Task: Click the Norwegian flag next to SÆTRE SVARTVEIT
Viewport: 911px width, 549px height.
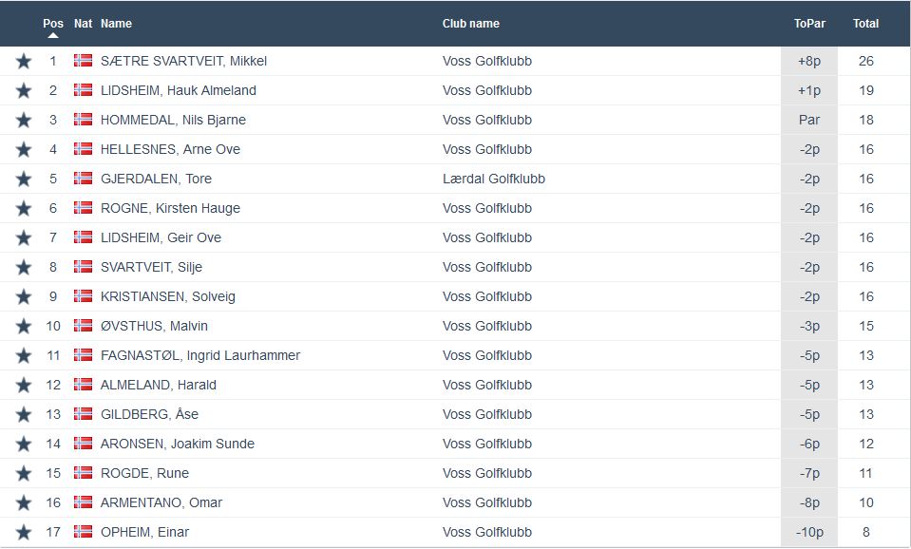Action: click(x=84, y=60)
